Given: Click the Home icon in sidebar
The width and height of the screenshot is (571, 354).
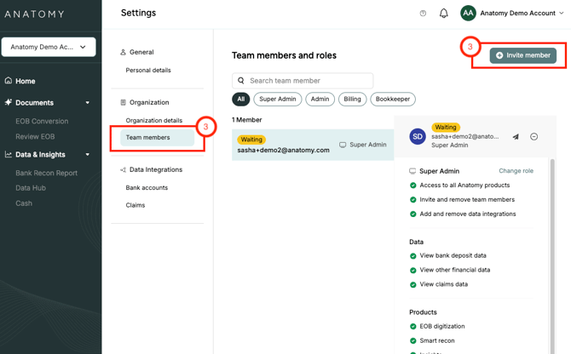Looking at the screenshot, I should click(x=9, y=81).
